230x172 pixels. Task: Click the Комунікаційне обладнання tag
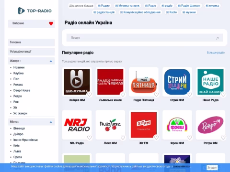(x=140, y=12)
